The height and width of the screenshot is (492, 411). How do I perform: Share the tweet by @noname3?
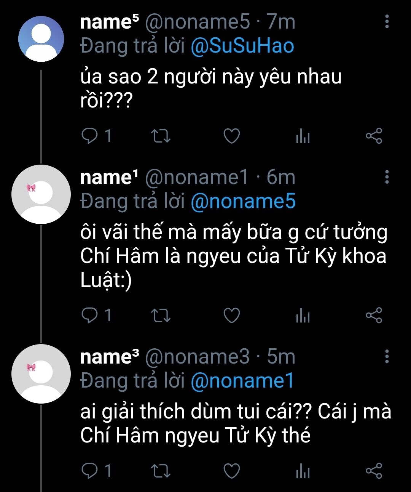pyautogui.click(x=374, y=471)
